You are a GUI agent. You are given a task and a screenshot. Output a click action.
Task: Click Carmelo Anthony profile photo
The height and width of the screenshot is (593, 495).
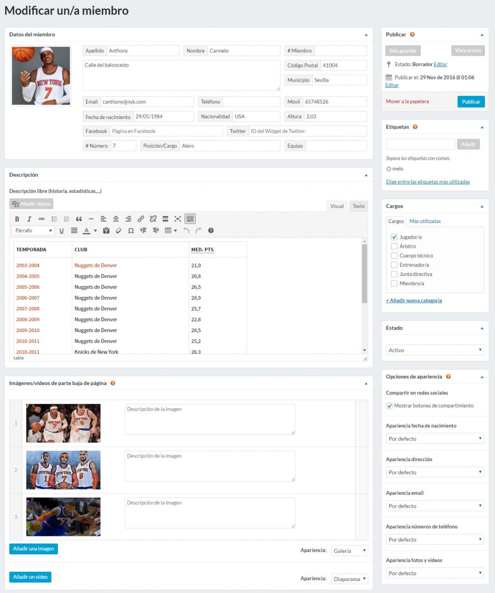41,76
